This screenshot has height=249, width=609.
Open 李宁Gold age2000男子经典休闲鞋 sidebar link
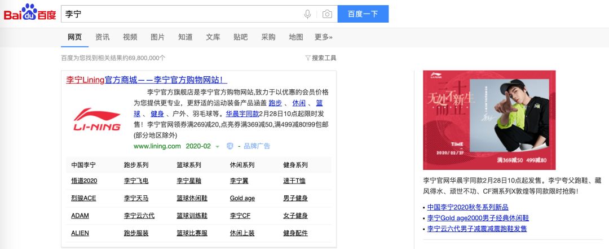pos(478,218)
